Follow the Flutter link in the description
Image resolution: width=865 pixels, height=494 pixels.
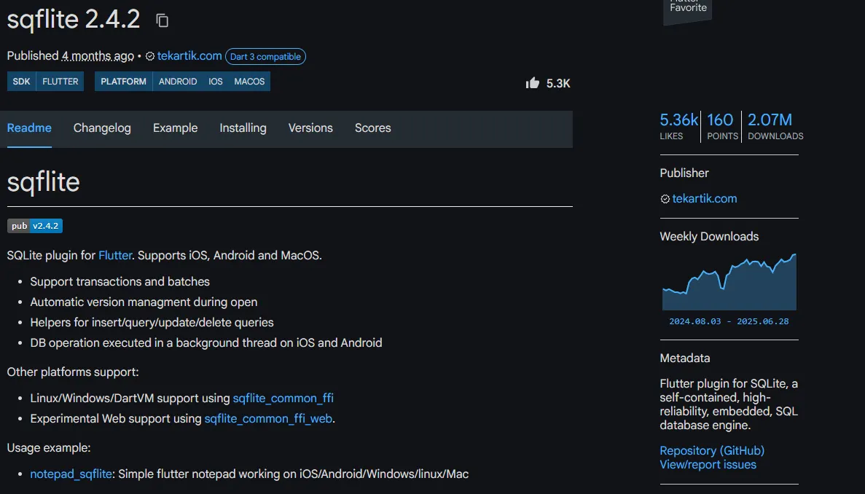[x=115, y=255]
